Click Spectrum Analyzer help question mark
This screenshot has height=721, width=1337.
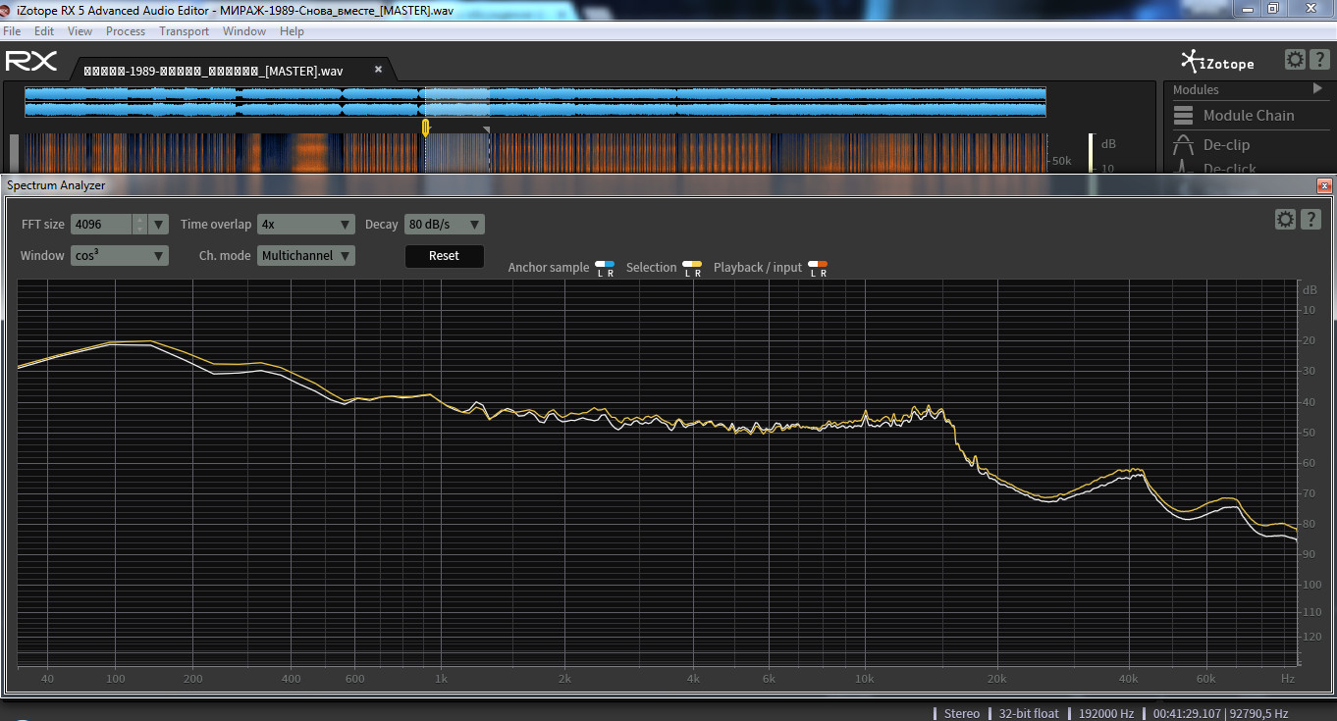pos(1310,220)
